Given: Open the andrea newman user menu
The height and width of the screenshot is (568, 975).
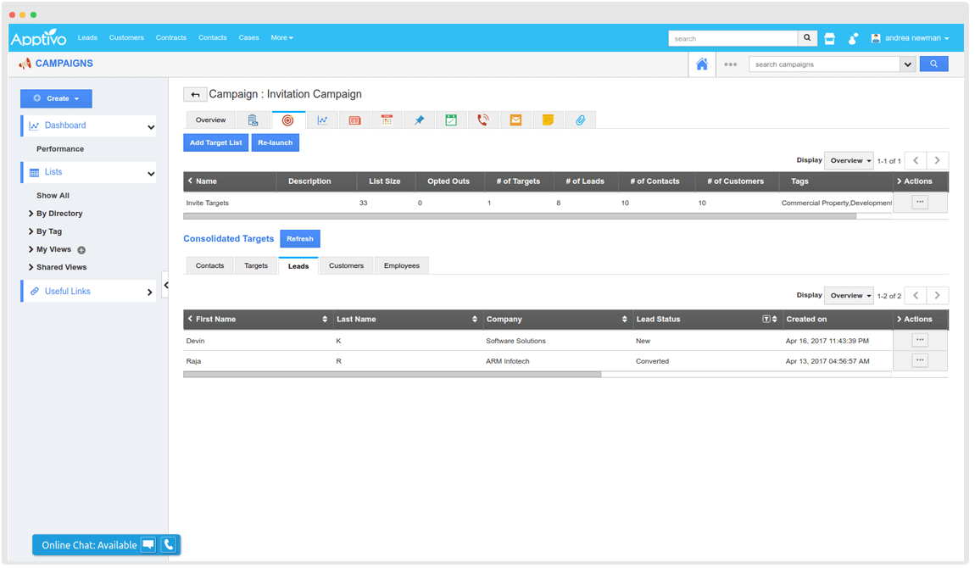Looking at the screenshot, I should coord(911,38).
